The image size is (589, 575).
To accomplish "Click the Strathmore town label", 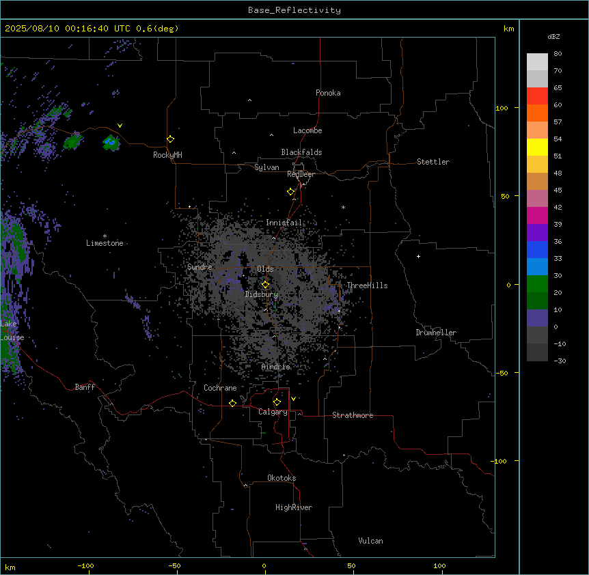I will (353, 415).
